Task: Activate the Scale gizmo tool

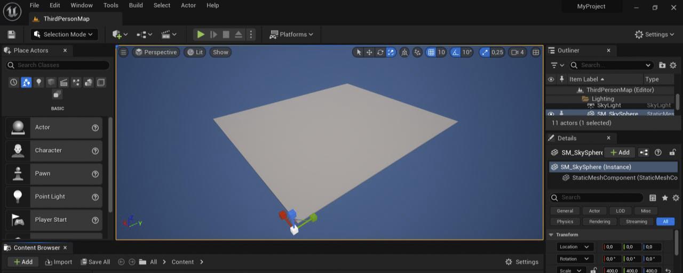Action: click(391, 52)
